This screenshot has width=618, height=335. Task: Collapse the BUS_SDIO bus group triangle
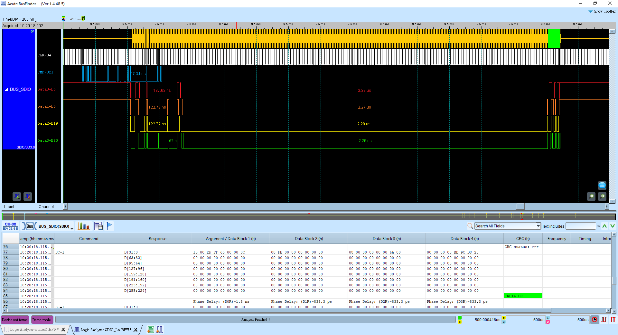click(6, 90)
